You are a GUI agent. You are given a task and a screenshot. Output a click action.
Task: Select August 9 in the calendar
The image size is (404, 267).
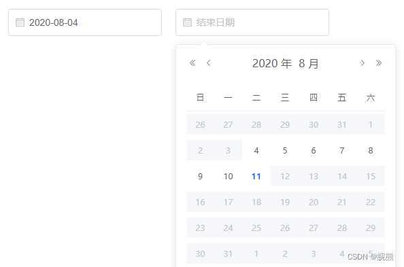click(x=200, y=177)
